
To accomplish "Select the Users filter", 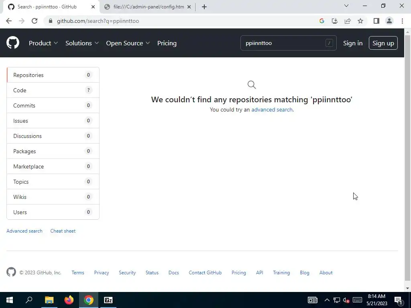I will (53, 212).
